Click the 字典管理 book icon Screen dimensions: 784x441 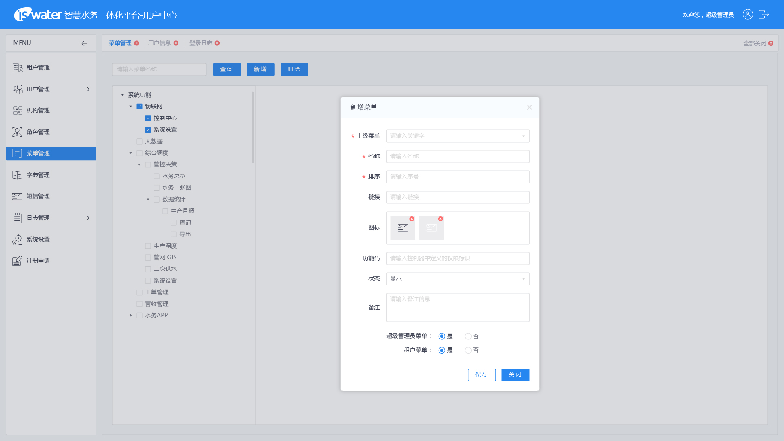coord(17,175)
